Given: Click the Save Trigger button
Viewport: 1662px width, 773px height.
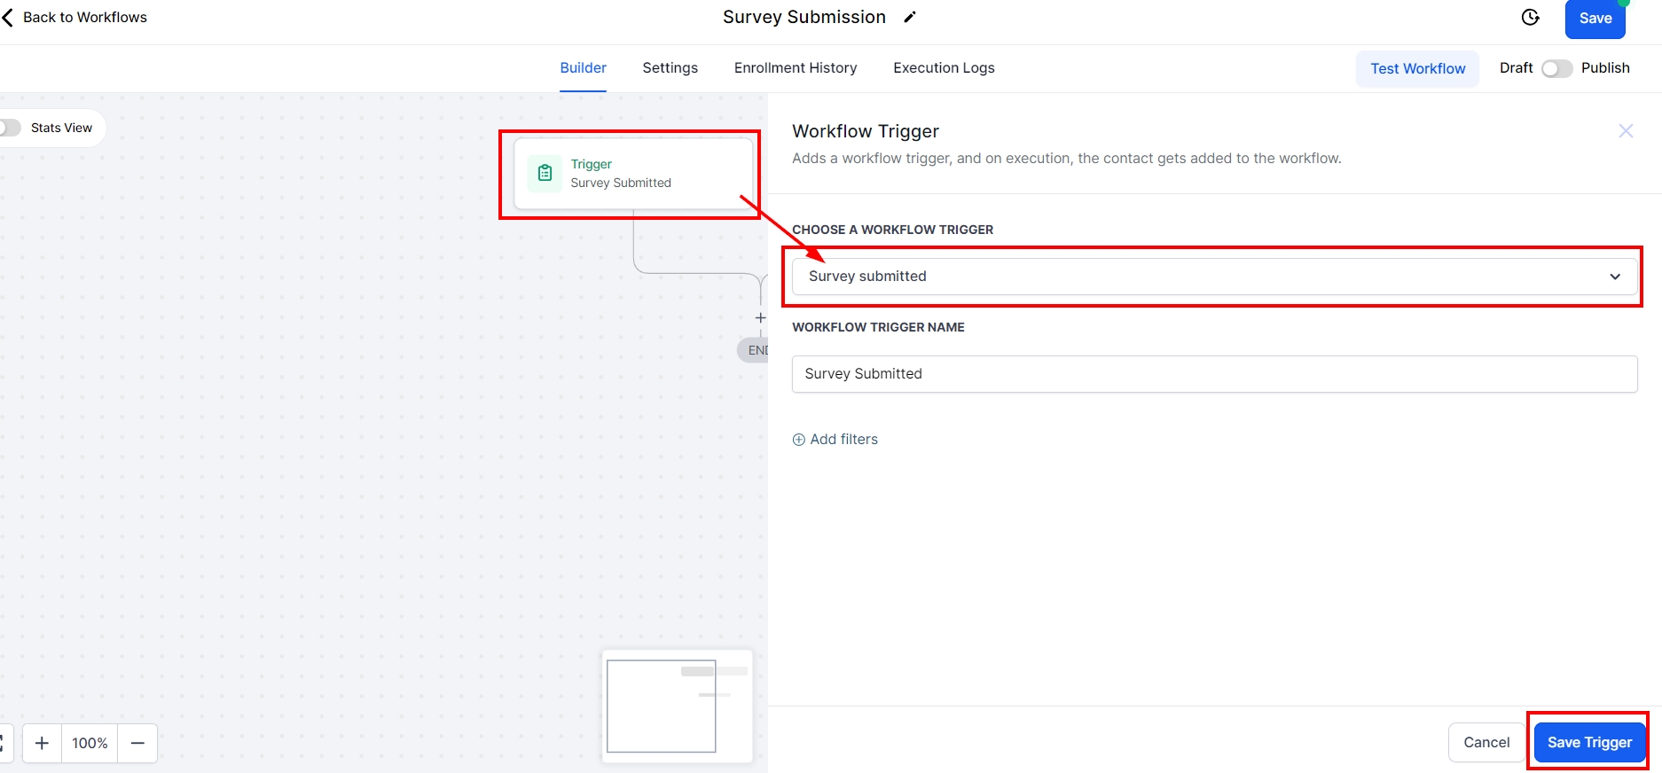Looking at the screenshot, I should [x=1588, y=742].
